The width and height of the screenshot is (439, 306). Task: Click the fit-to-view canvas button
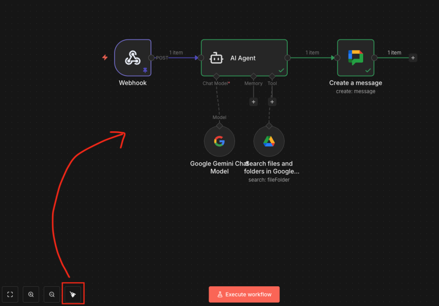[10, 294]
